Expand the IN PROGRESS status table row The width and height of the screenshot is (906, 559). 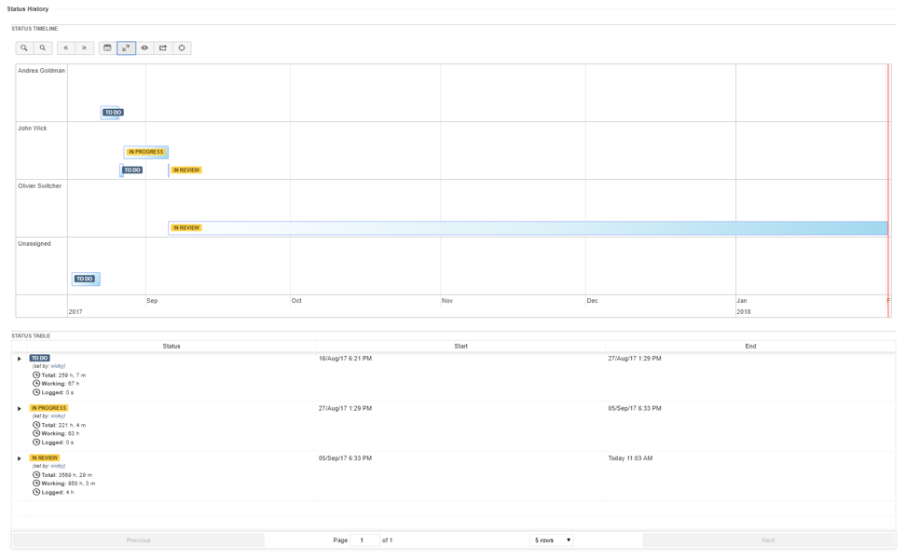point(20,409)
